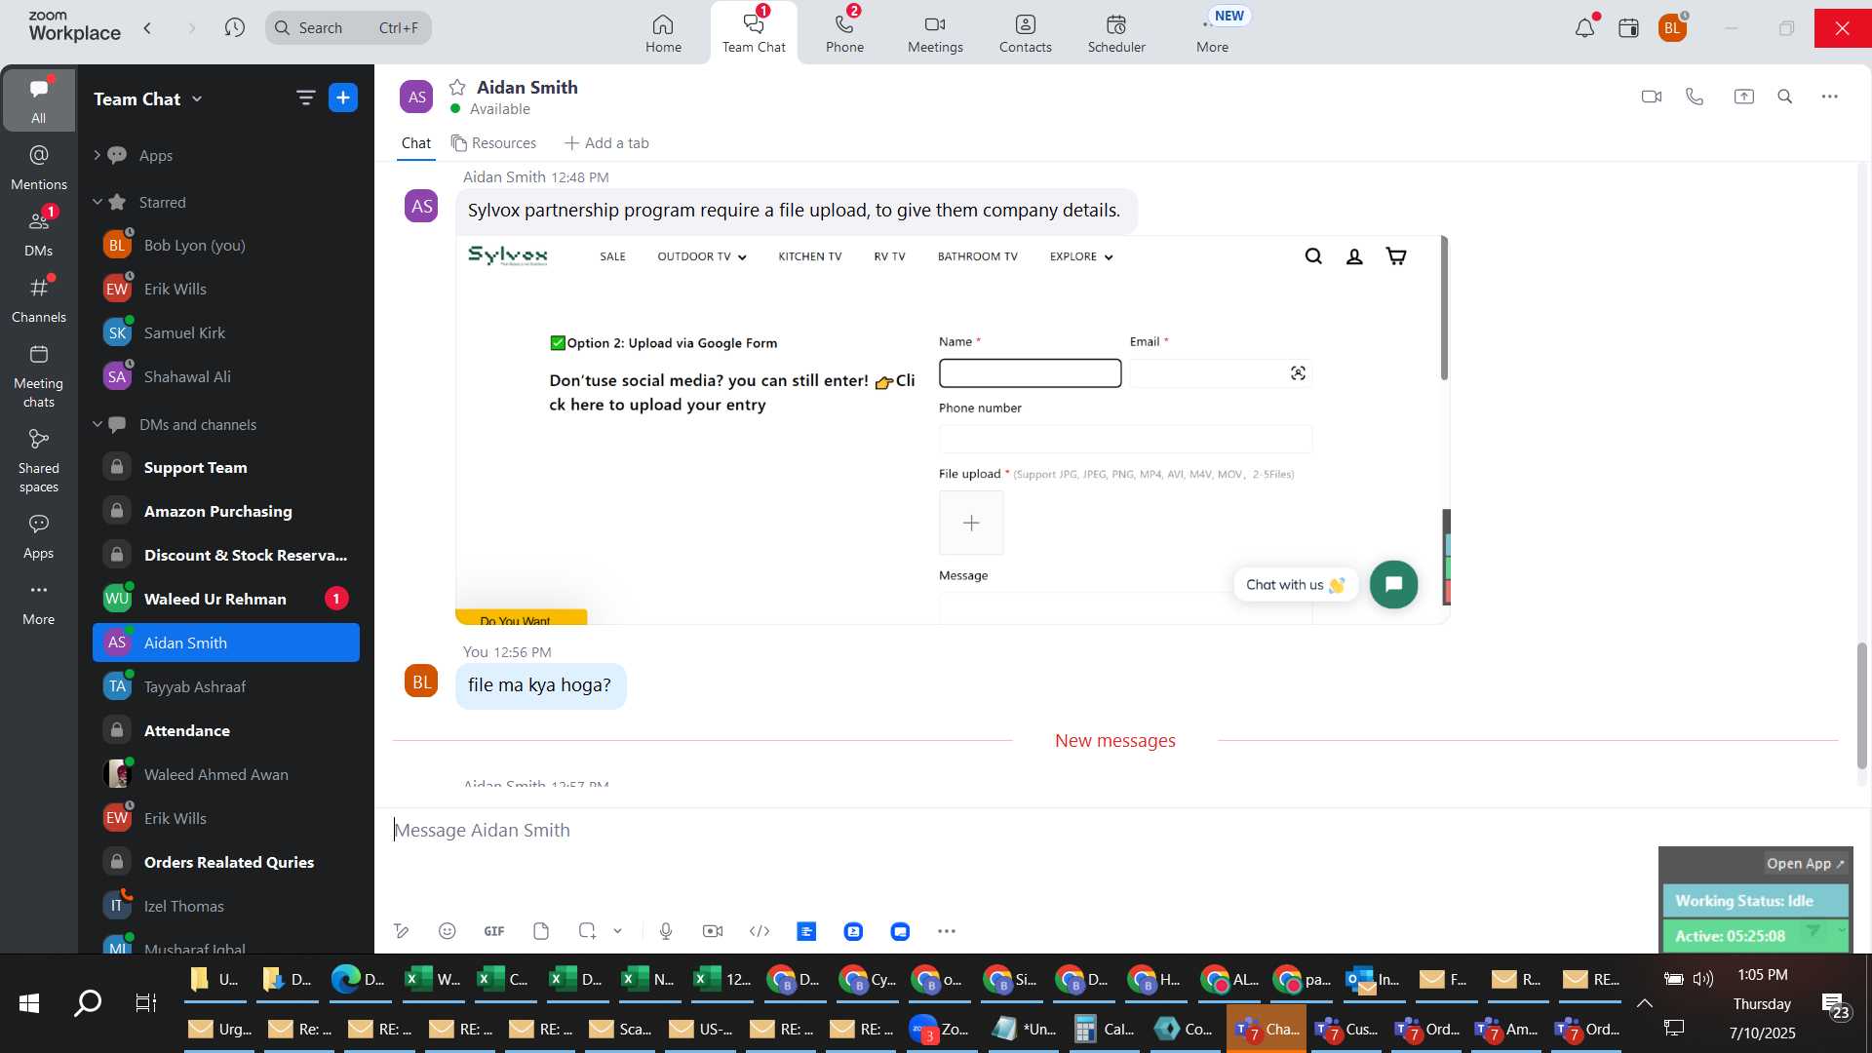Open the Attendance channel
This screenshot has width=1872, height=1053.
point(226,730)
